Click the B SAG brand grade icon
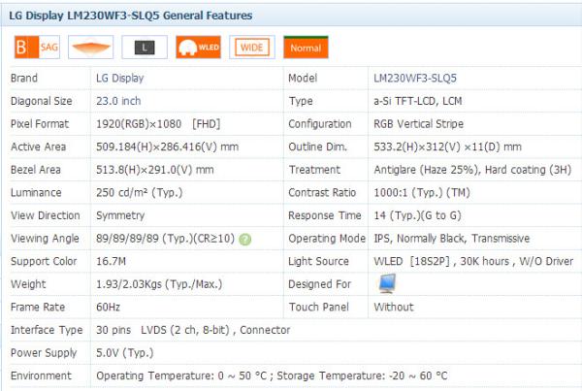This screenshot has height=391, width=582. click(37, 48)
